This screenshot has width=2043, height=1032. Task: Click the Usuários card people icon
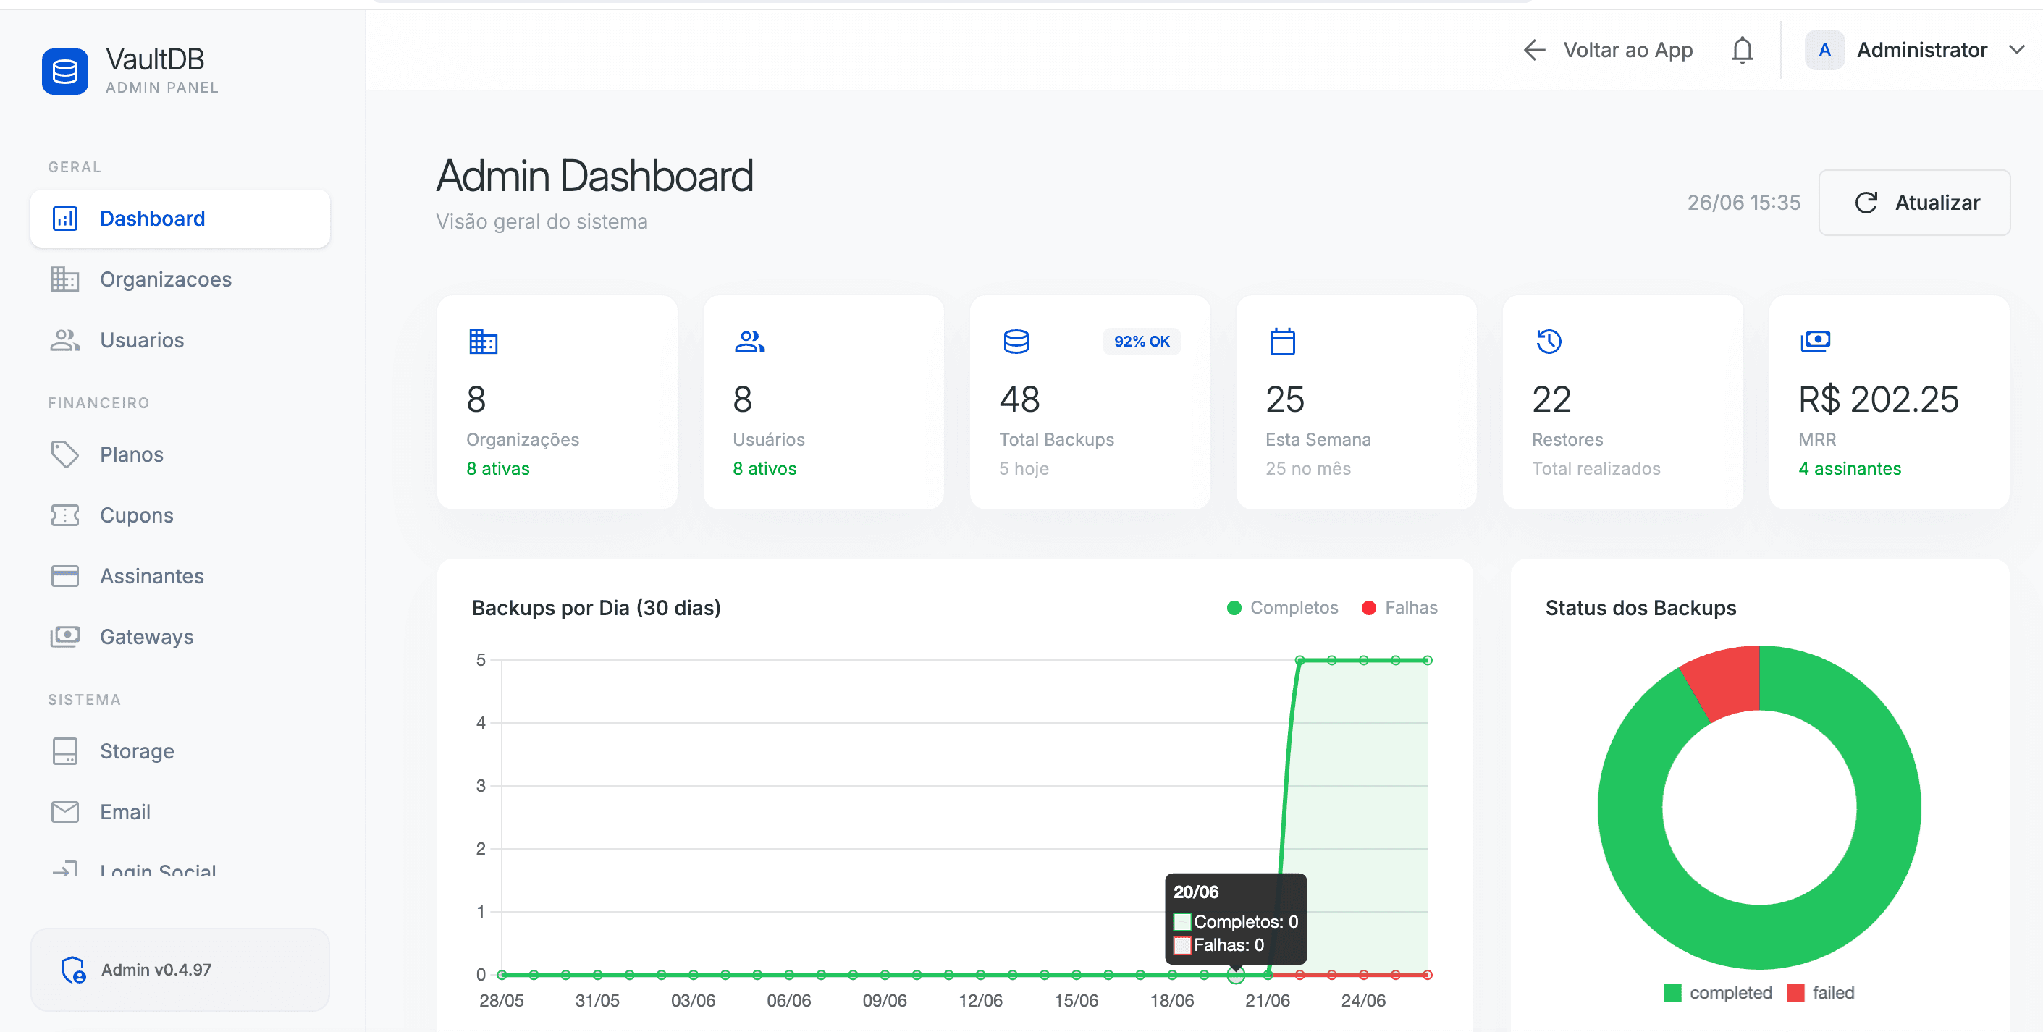pyautogui.click(x=749, y=341)
